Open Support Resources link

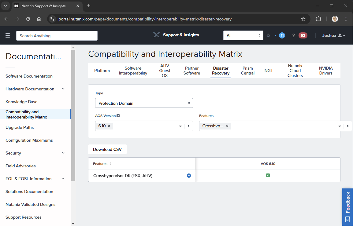pos(24,217)
